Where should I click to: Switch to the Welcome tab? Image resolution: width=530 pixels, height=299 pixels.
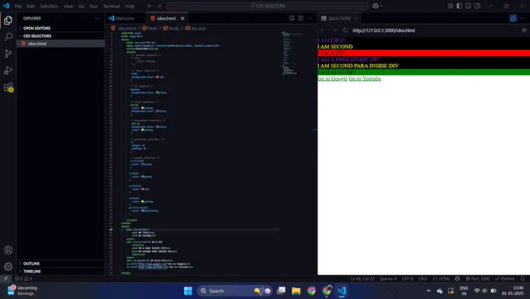pyautogui.click(x=125, y=18)
